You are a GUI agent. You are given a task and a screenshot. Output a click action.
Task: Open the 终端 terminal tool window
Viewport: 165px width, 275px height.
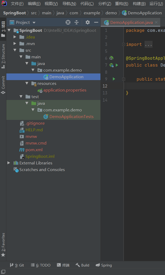[63, 265]
